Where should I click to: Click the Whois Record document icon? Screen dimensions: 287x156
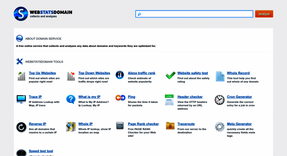(x=220, y=76)
